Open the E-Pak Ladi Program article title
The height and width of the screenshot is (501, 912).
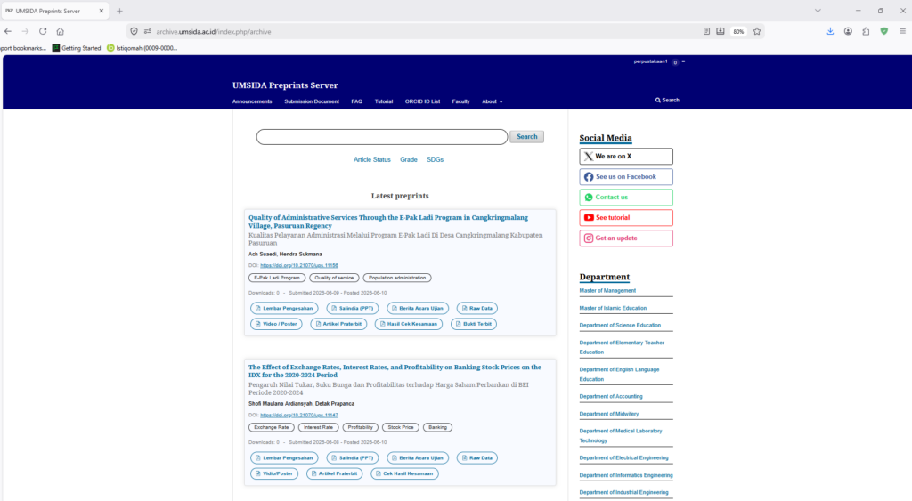pyautogui.click(x=388, y=222)
